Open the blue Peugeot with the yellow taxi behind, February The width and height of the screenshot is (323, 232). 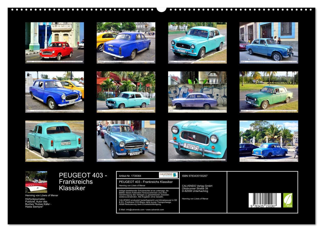(x=126, y=43)
